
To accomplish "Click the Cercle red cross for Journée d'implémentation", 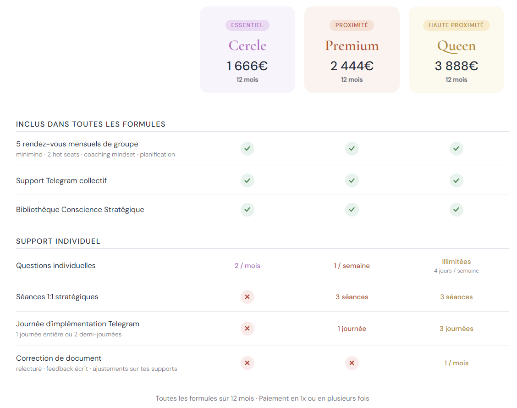I will [x=247, y=329].
